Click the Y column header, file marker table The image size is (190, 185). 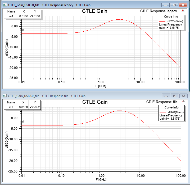(35, 103)
